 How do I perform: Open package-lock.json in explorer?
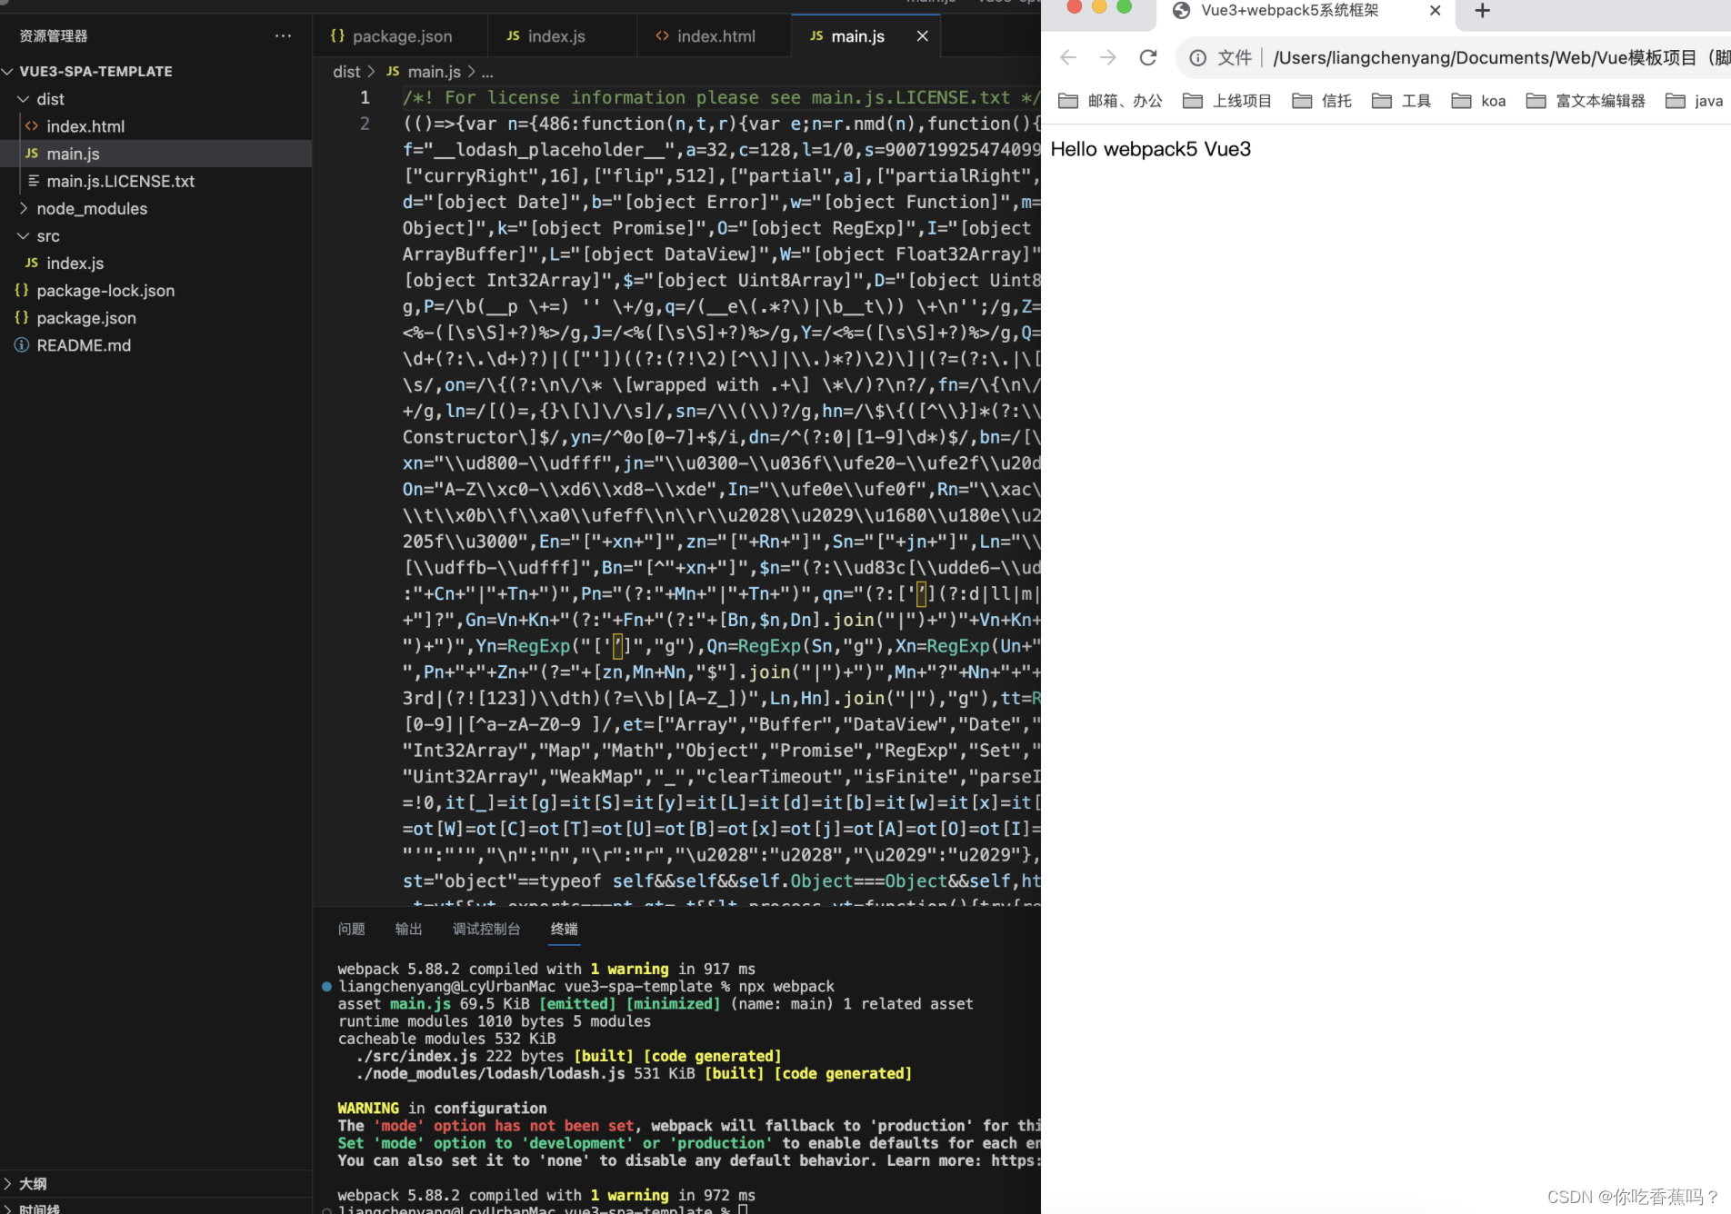(105, 290)
